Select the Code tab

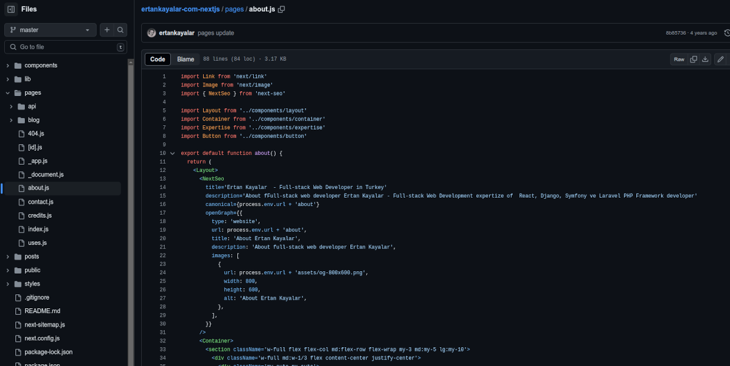click(x=158, y=59)
